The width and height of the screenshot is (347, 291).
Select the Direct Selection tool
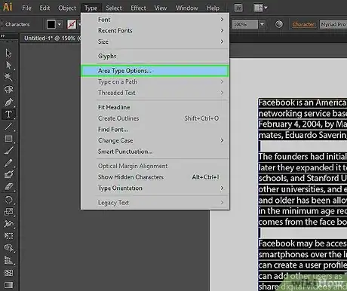tap(8, 66)
